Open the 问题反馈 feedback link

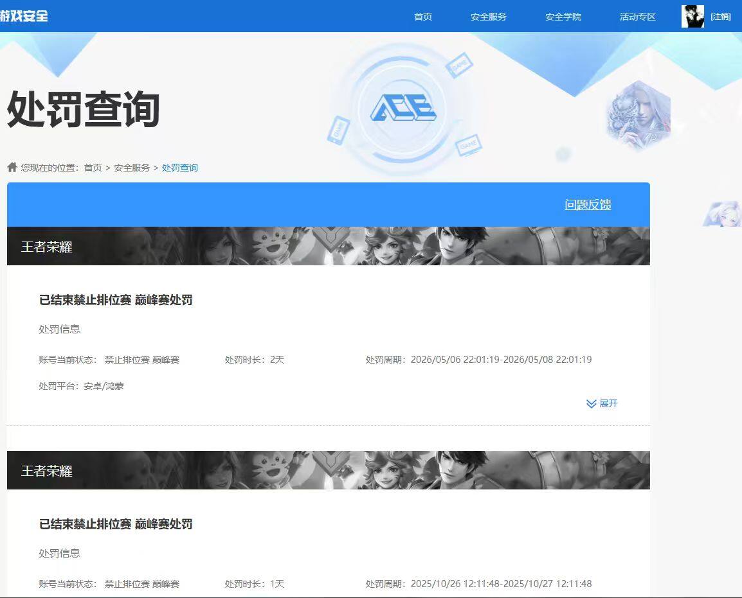point(588,205)
